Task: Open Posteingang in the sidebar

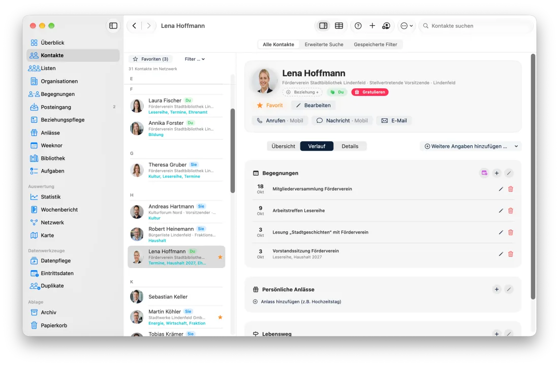Action: 73,107
